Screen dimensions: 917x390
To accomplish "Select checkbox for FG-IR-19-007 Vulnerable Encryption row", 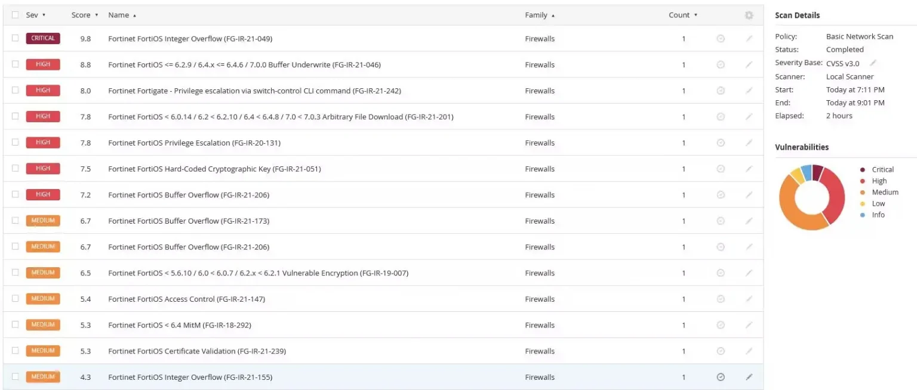I will pyautogui.click(x=16, y=273).
